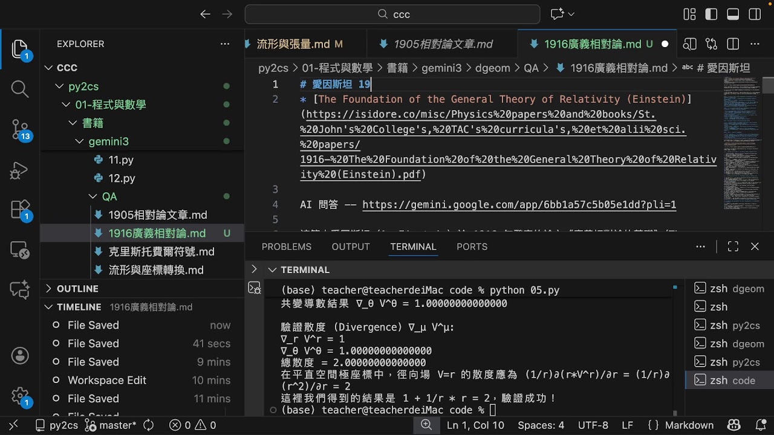
Task: Open 克里斯托費爾符號.md in the explorer
Action: tap(161, 251)
